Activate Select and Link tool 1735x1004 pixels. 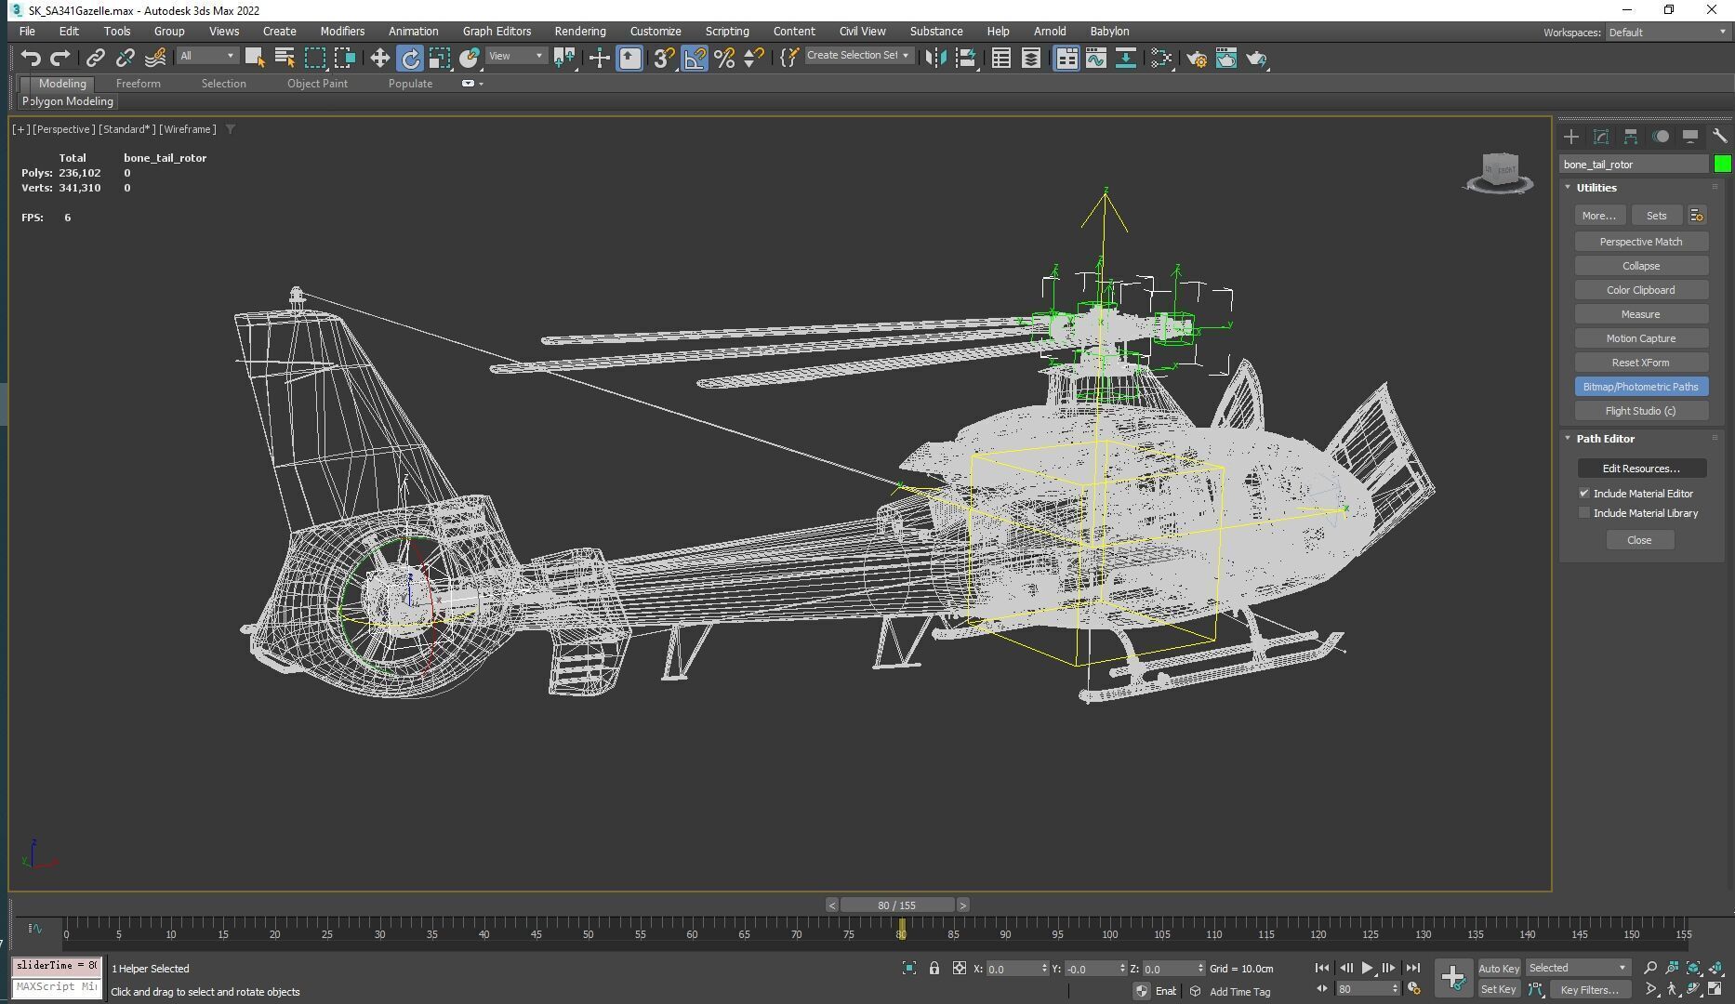95,58
